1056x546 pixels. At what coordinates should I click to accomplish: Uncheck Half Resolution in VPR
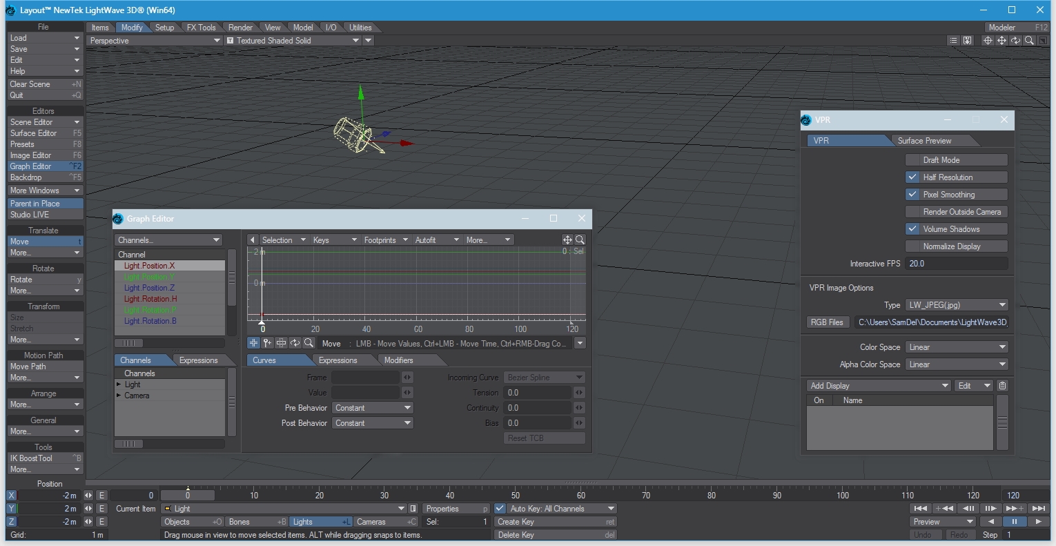957,177
